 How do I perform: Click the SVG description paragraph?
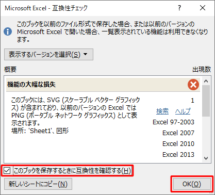76,111
